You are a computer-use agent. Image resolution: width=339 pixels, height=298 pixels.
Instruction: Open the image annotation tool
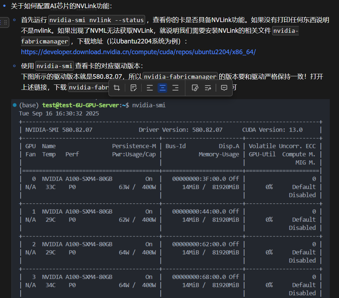133,87
